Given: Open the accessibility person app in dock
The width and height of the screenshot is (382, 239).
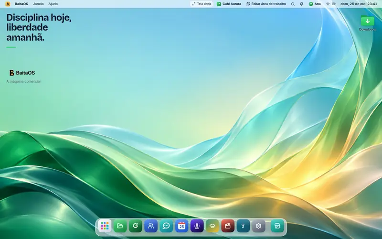Looking at the screenshot, I should click(243, 226).
